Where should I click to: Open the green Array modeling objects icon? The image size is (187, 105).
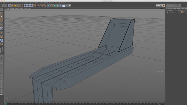pos(58,6)
